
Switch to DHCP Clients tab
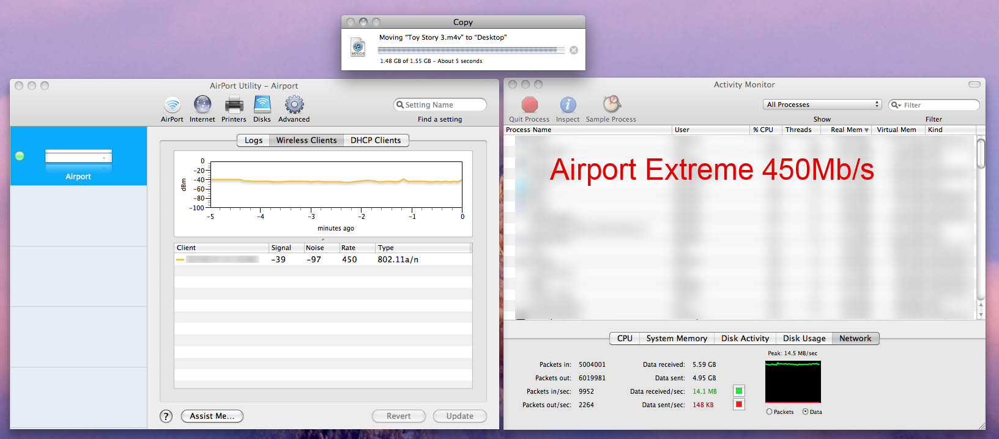(376, 140)
